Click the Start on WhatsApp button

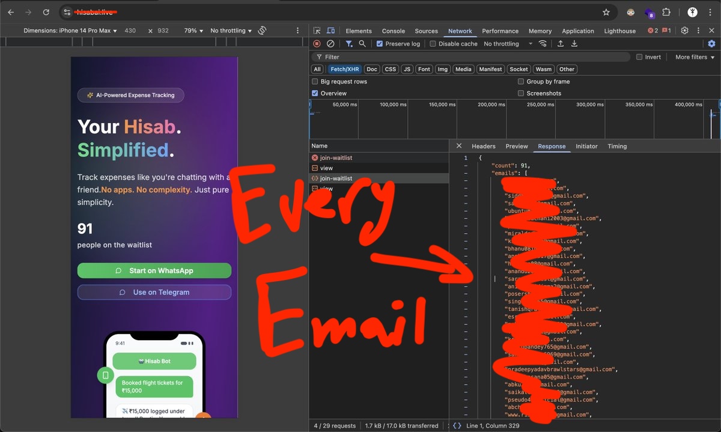(x=154, y=270)
